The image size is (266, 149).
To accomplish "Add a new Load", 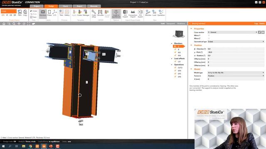I will [x=154, y=13].
